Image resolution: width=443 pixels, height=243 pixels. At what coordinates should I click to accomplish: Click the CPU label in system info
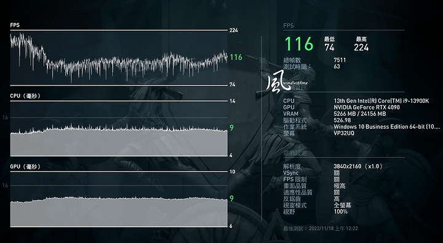click(289, 101)
